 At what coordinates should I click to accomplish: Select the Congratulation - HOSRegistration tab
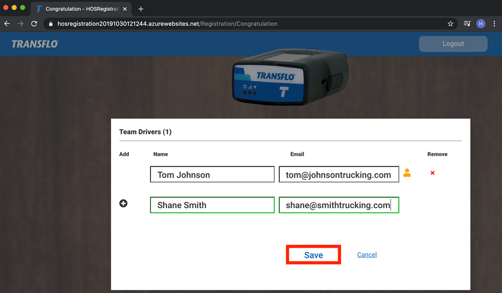tap(81, 9)
